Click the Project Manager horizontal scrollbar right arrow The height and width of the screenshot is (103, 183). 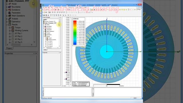click(58, 48)
